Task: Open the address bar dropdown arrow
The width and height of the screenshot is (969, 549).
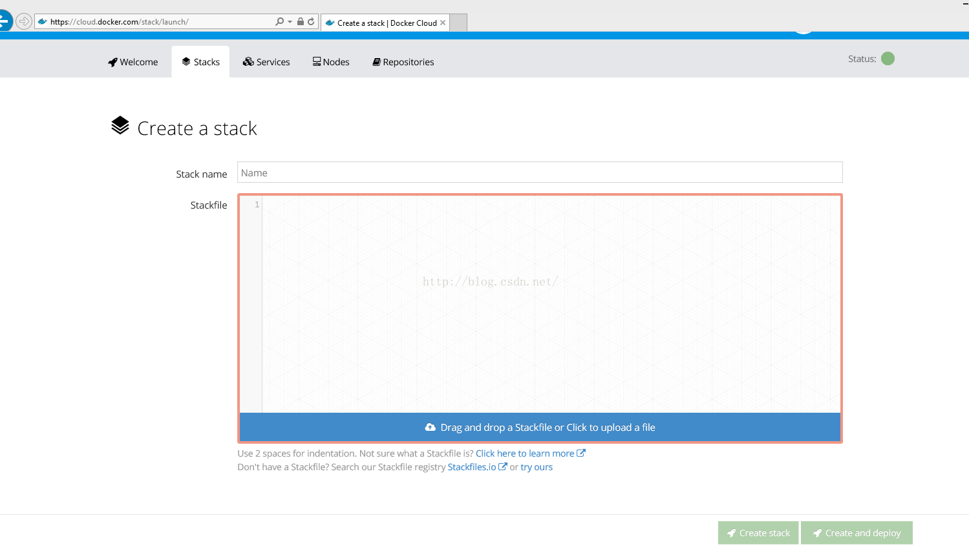Action: click(290, 21)
